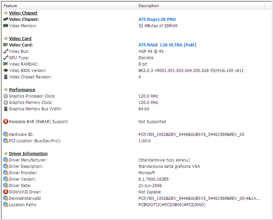The image size is (273, 220).
Task: Click the Video Chipset section folder icon
Action: pos(5,13)
